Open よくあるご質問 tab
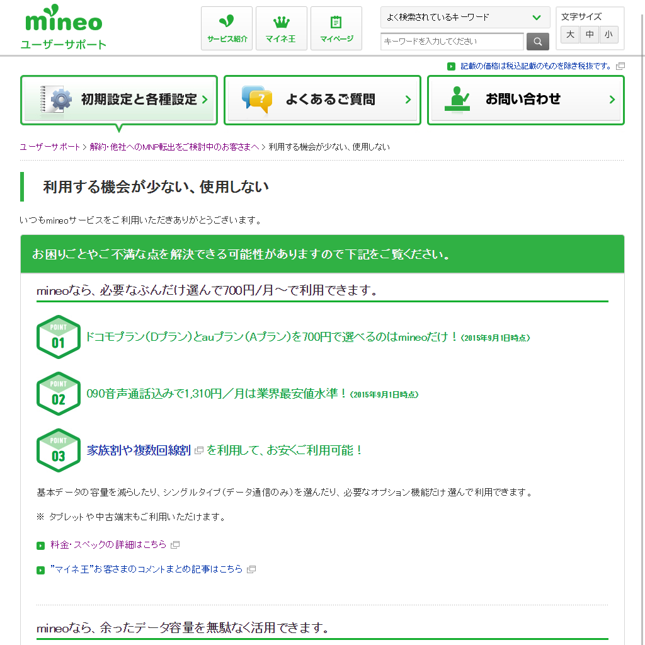Viewport: 645px width, 645px height. 322,100
